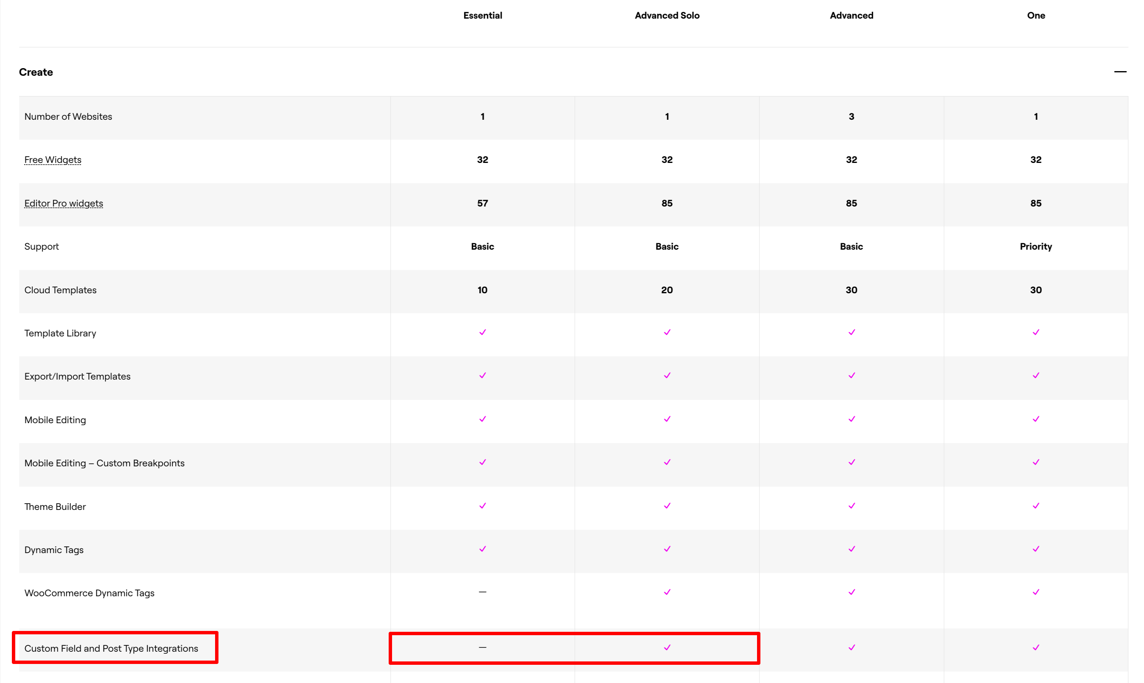Open the Free Widgets tooltip link
The width and height of the screenshot is (1144, 683).
coord(53,160)
